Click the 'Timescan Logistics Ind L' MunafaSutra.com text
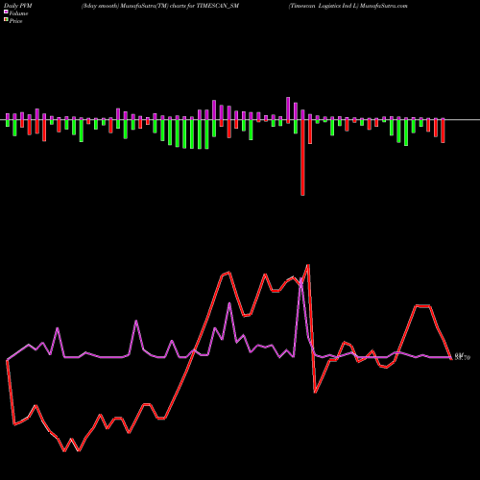The image size is (480, 480). point(348,6)
